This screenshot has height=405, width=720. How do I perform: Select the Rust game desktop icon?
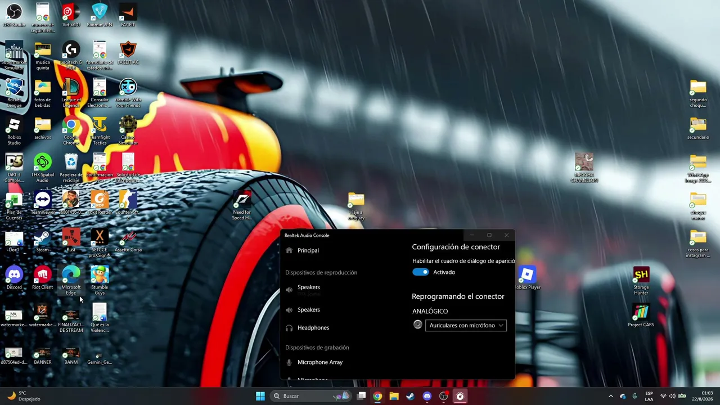(x=71, y=241)
